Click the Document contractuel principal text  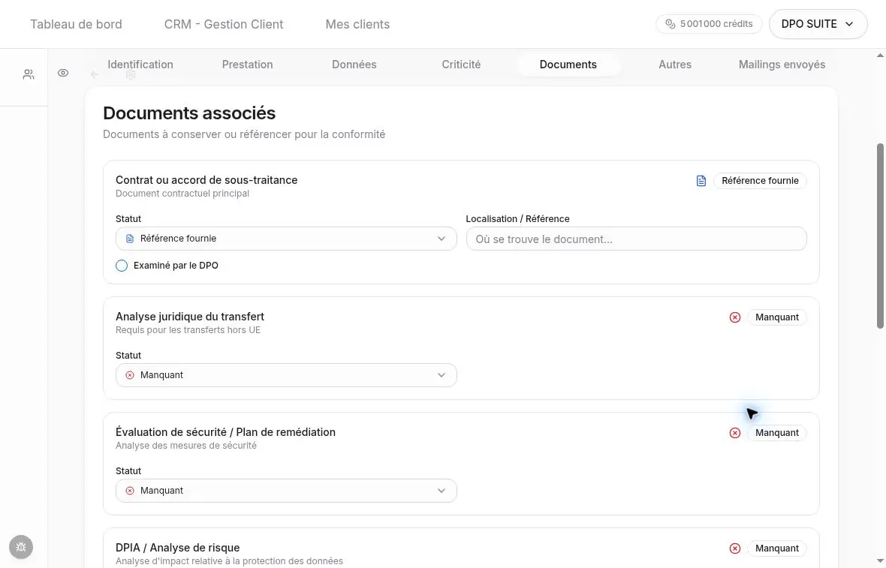click(x=182, y=194)
